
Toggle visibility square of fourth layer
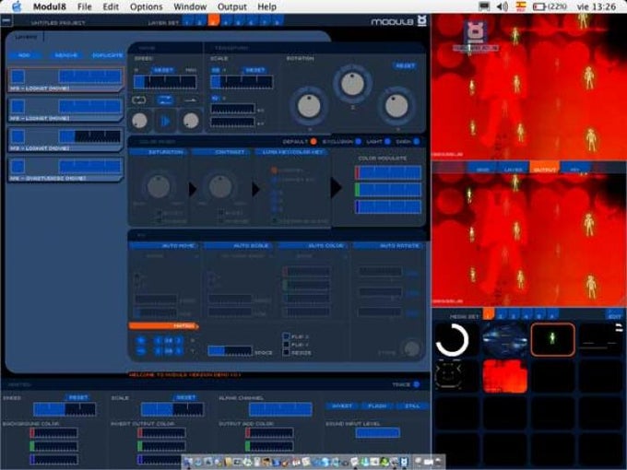[x=18, y=166]
